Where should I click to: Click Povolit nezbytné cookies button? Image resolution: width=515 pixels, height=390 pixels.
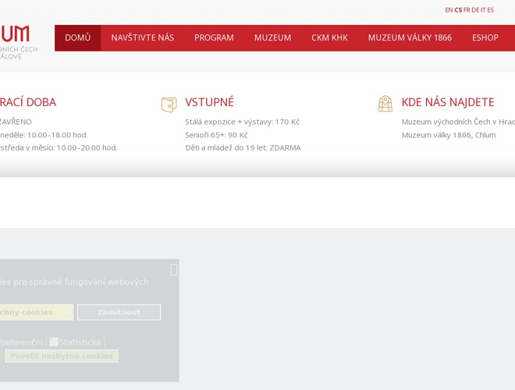(x=62, y=356)
